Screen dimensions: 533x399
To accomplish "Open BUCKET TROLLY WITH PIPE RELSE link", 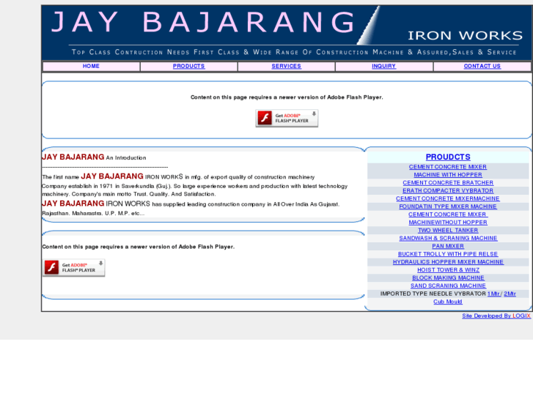I will point(448,254).
